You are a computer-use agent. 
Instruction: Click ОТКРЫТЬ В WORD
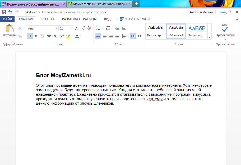tap(136, 19)
